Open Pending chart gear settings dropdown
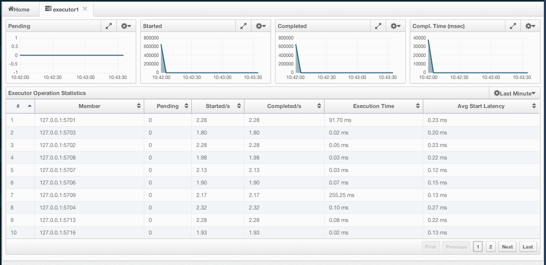Screen dimensions: 546x265 click(x=126, y=26)
